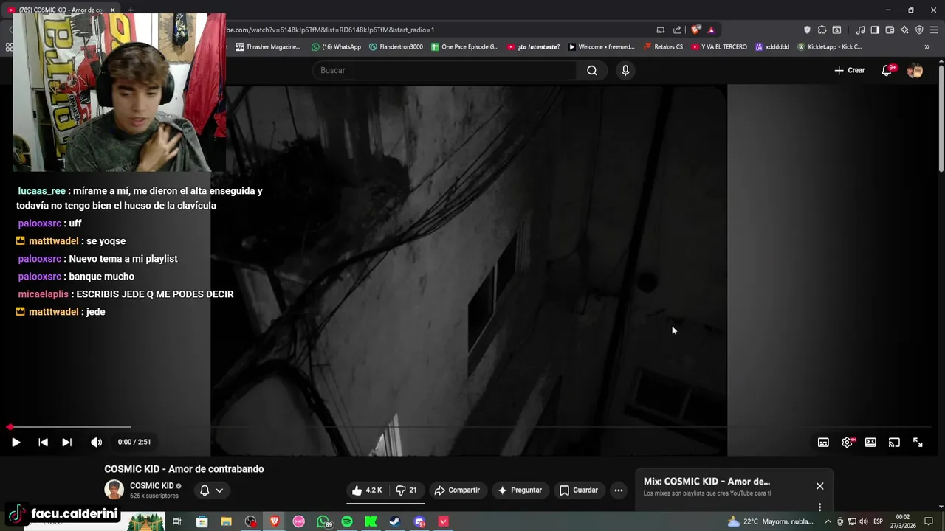Expand the system tray hidden icons

click(x=828, y=521)
